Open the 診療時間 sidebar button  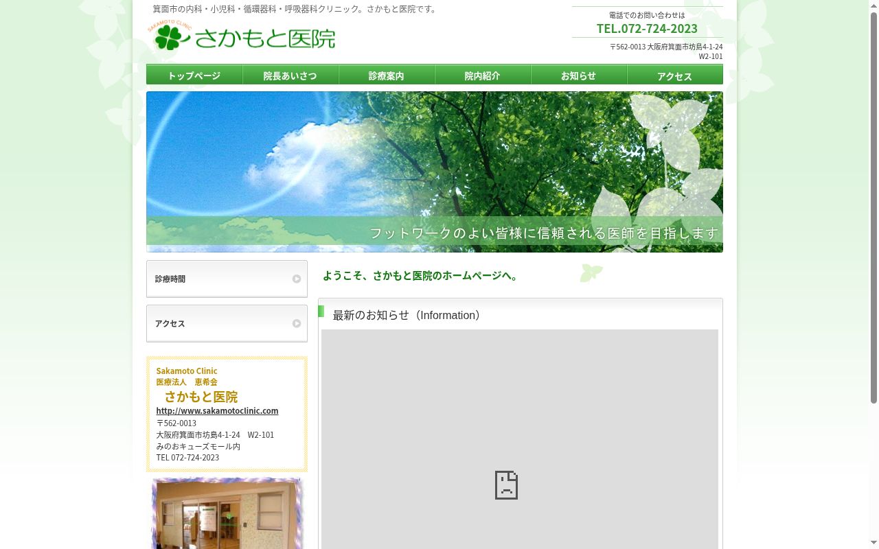[227, 279]
